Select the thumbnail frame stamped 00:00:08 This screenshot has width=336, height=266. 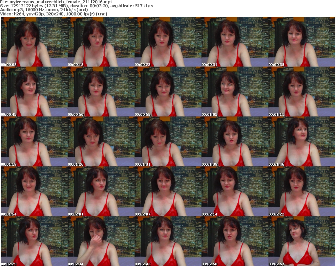coord(34,42)
